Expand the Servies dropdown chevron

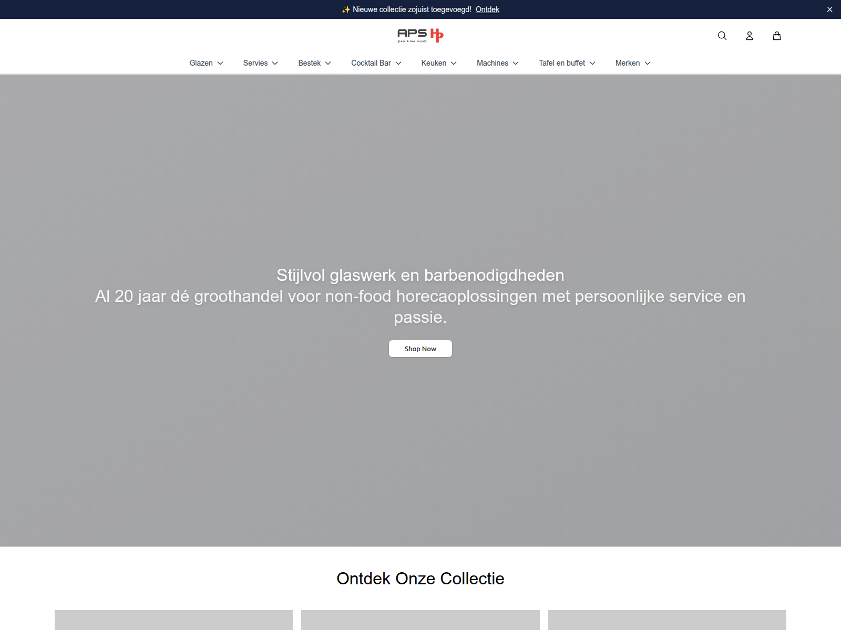point(275,63)
